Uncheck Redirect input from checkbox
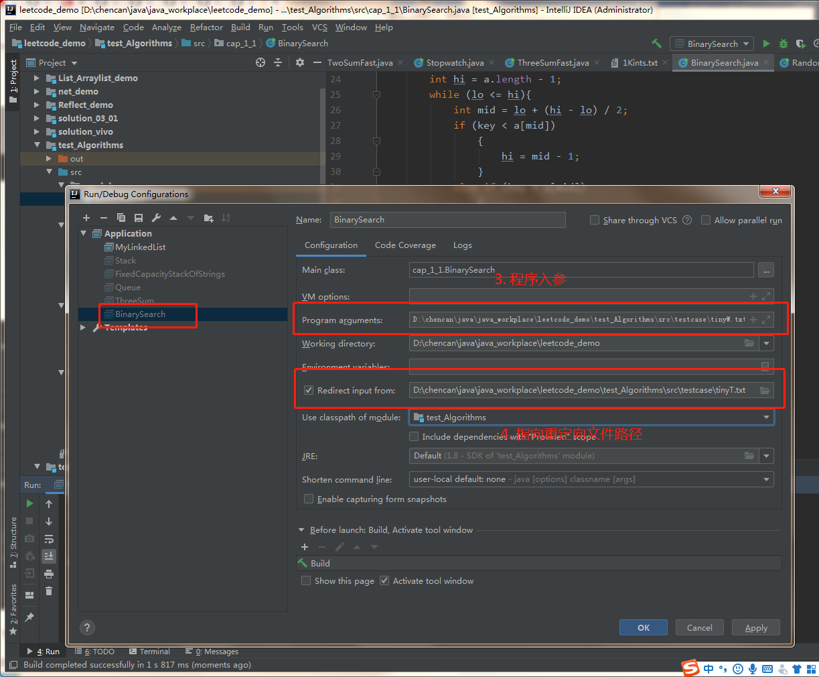The image size is (819, 677). (309, 390)
